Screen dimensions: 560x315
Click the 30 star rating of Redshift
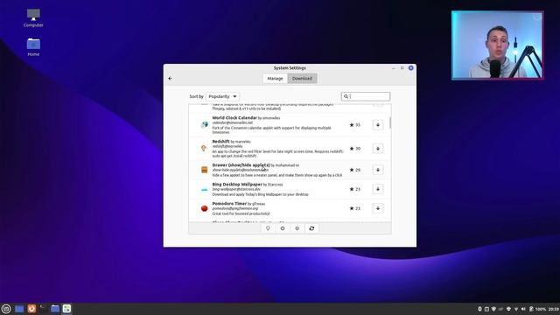tap(354, 149)
